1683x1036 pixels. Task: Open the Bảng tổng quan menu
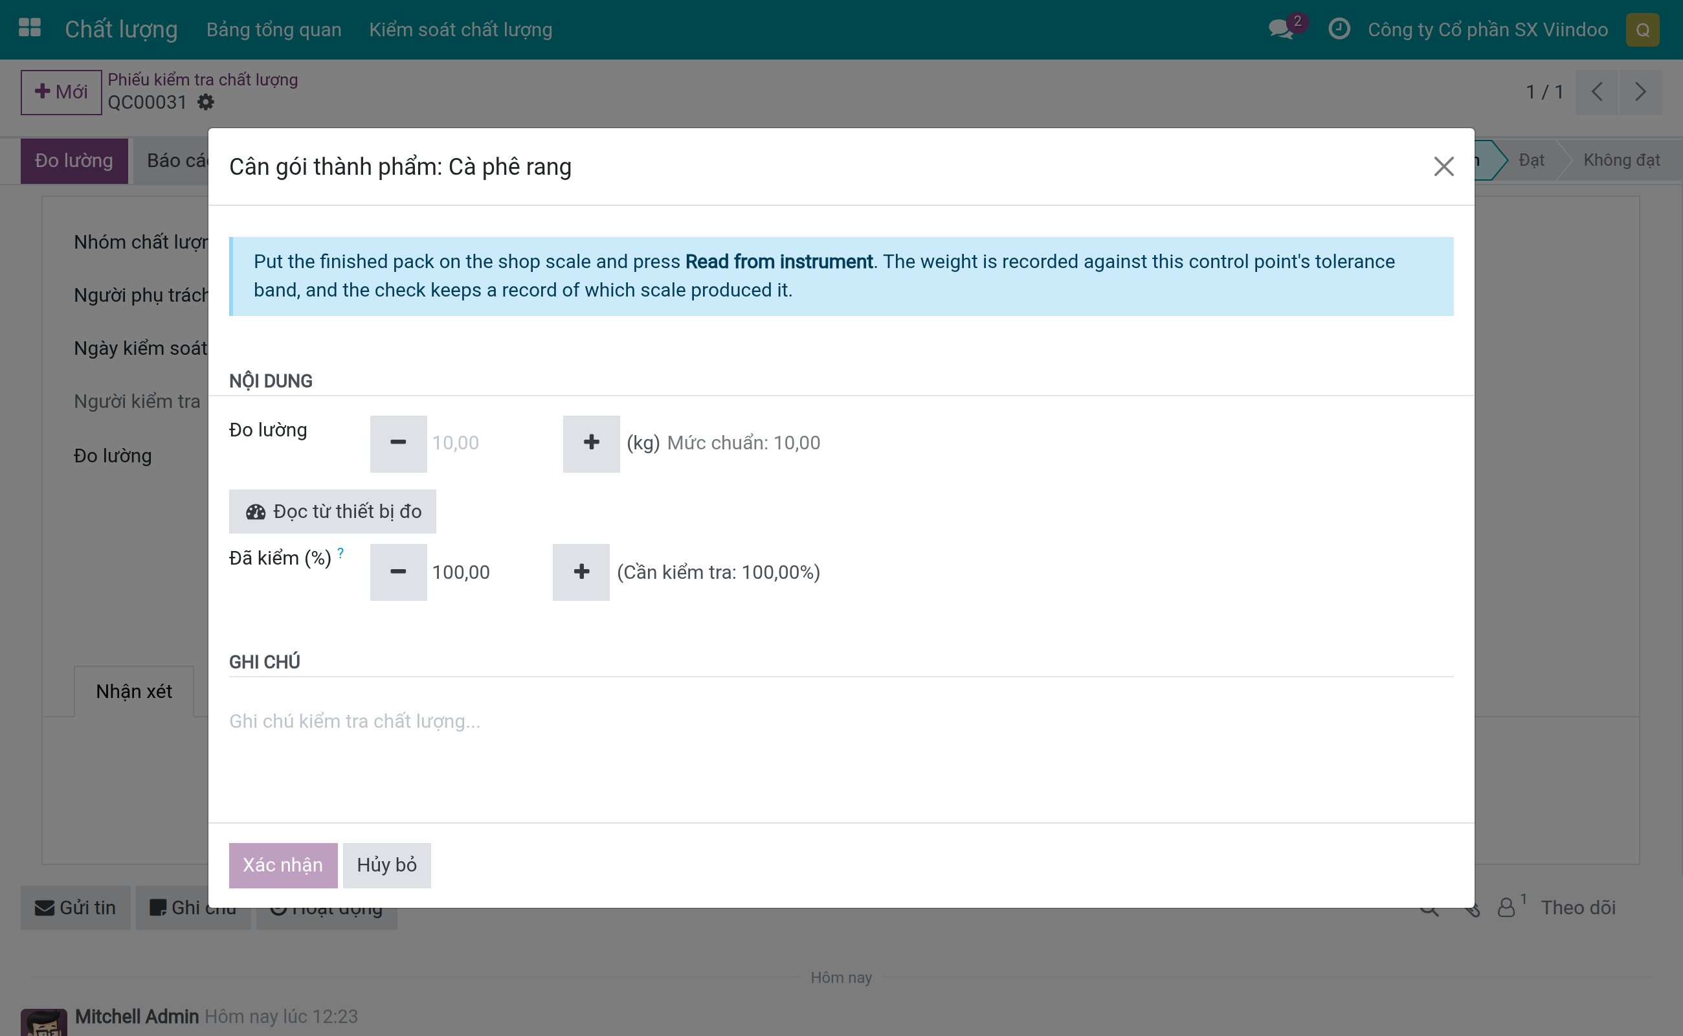click(x=274, y=30)
